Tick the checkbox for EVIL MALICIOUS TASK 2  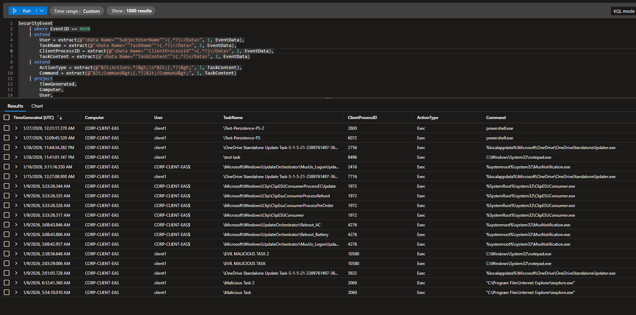7,254
